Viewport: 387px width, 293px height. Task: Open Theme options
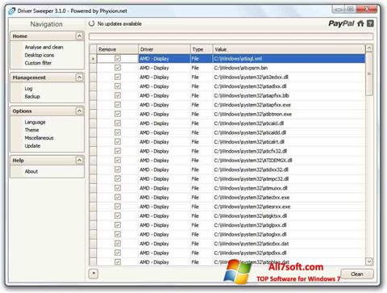[x=31, y=130]
